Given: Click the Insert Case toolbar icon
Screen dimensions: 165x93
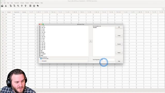Looking at the screenshot, I should coord(22,6).
